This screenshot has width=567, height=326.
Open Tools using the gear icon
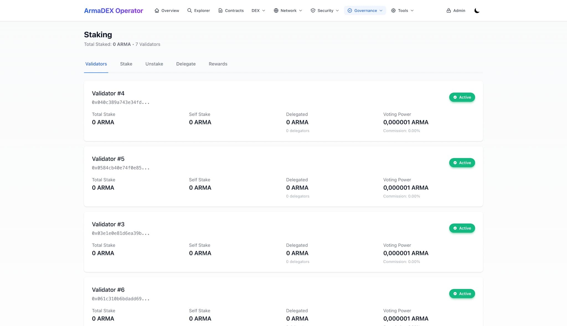click(393, 10)
